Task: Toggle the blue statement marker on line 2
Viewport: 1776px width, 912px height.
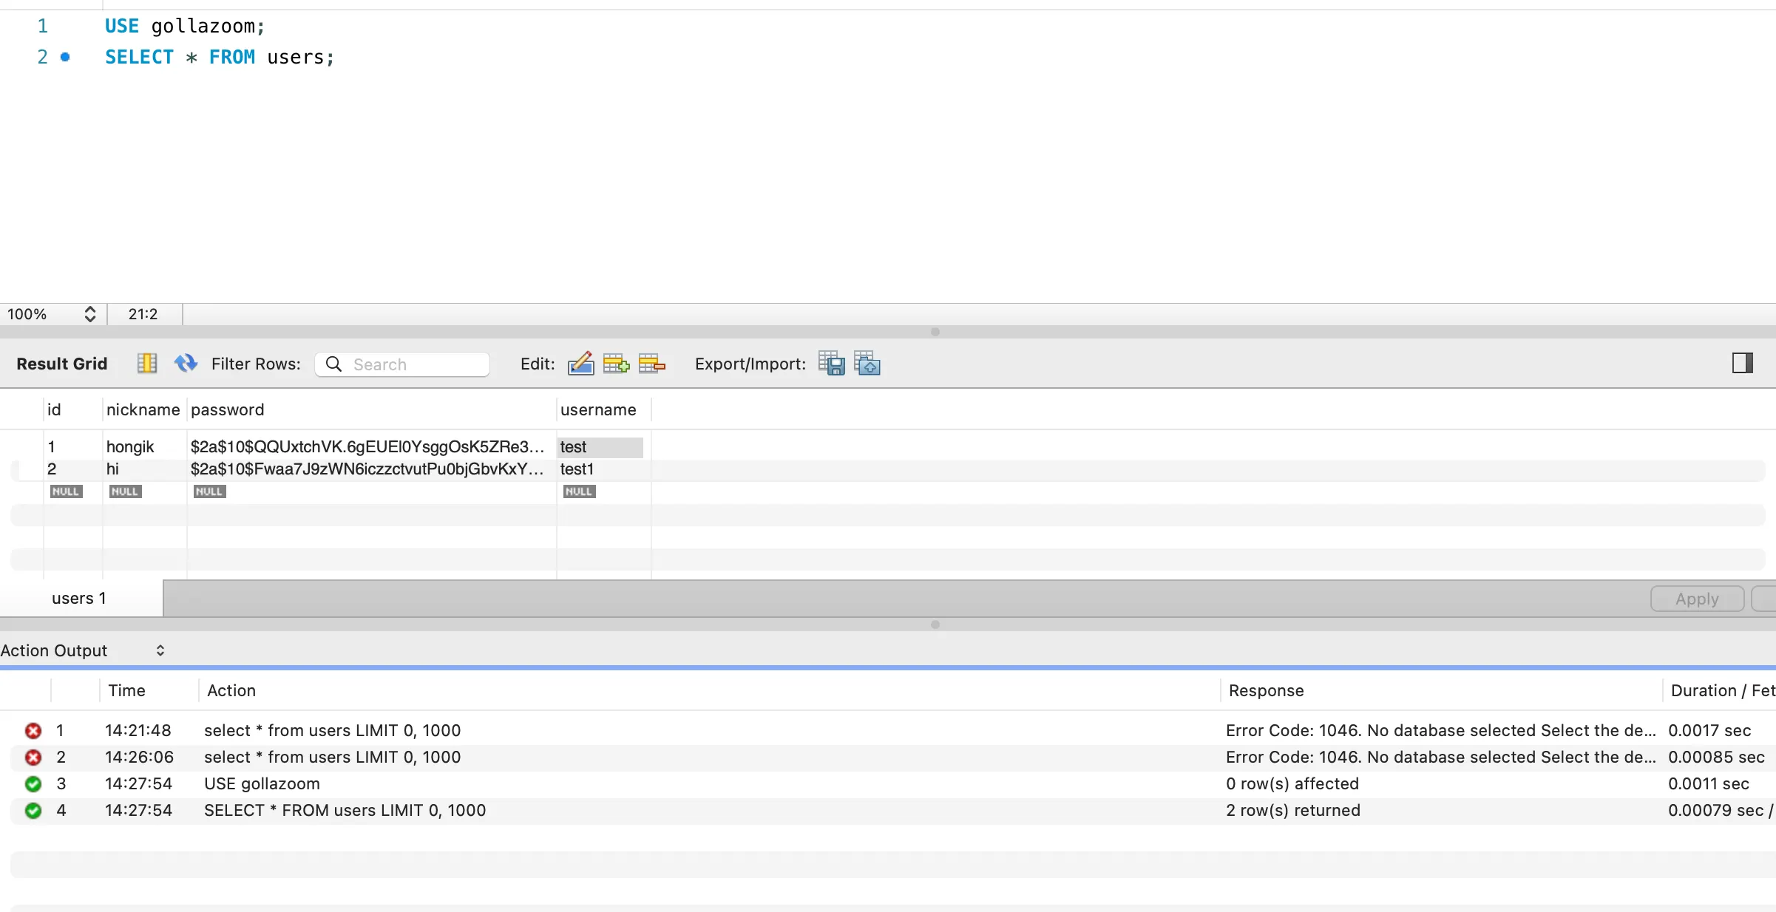Action: 65,57
